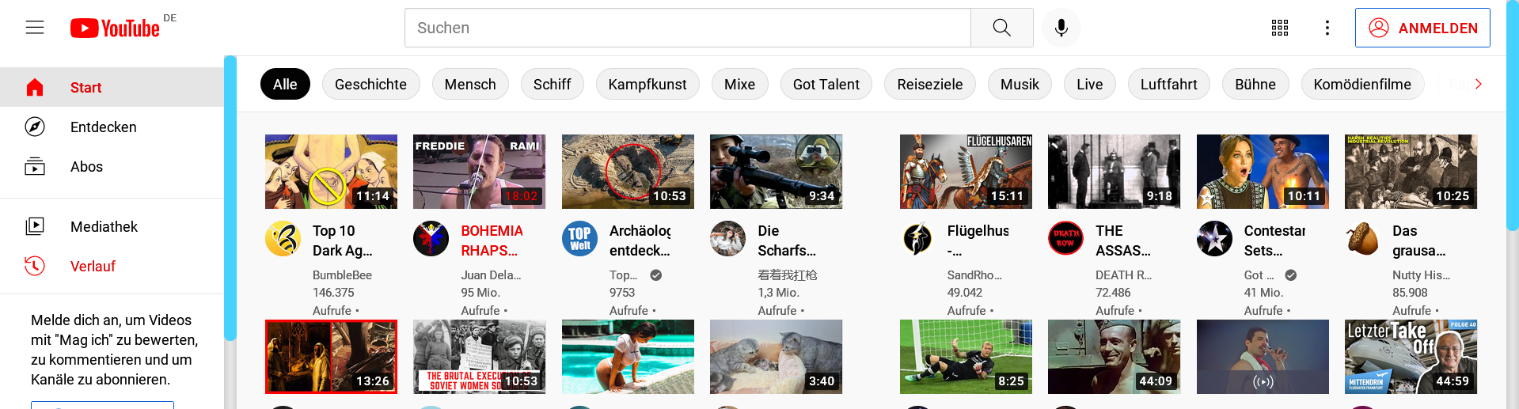Select the Start home icon
This screenshot has width=1519, height=409.
click(x=35, y=87)
